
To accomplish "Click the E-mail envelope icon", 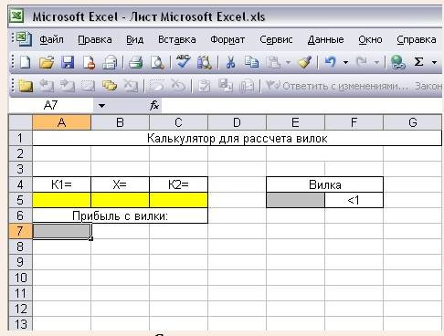I will [x=110, y=62].
